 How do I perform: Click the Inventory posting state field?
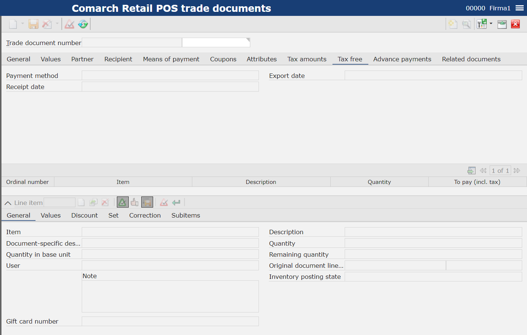pos(433,277)
